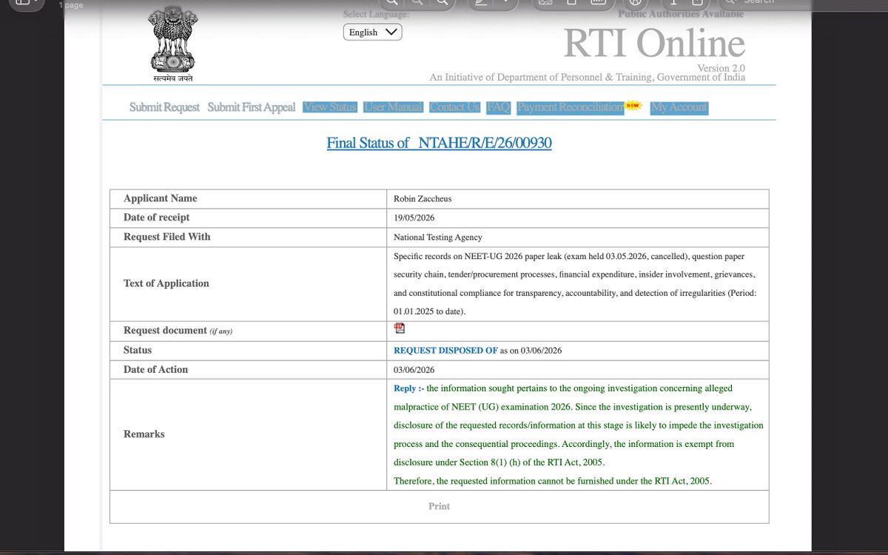Select applicant name Robin Zaccheus
This screenshot has height=555, width=888.
coord(424,198)
